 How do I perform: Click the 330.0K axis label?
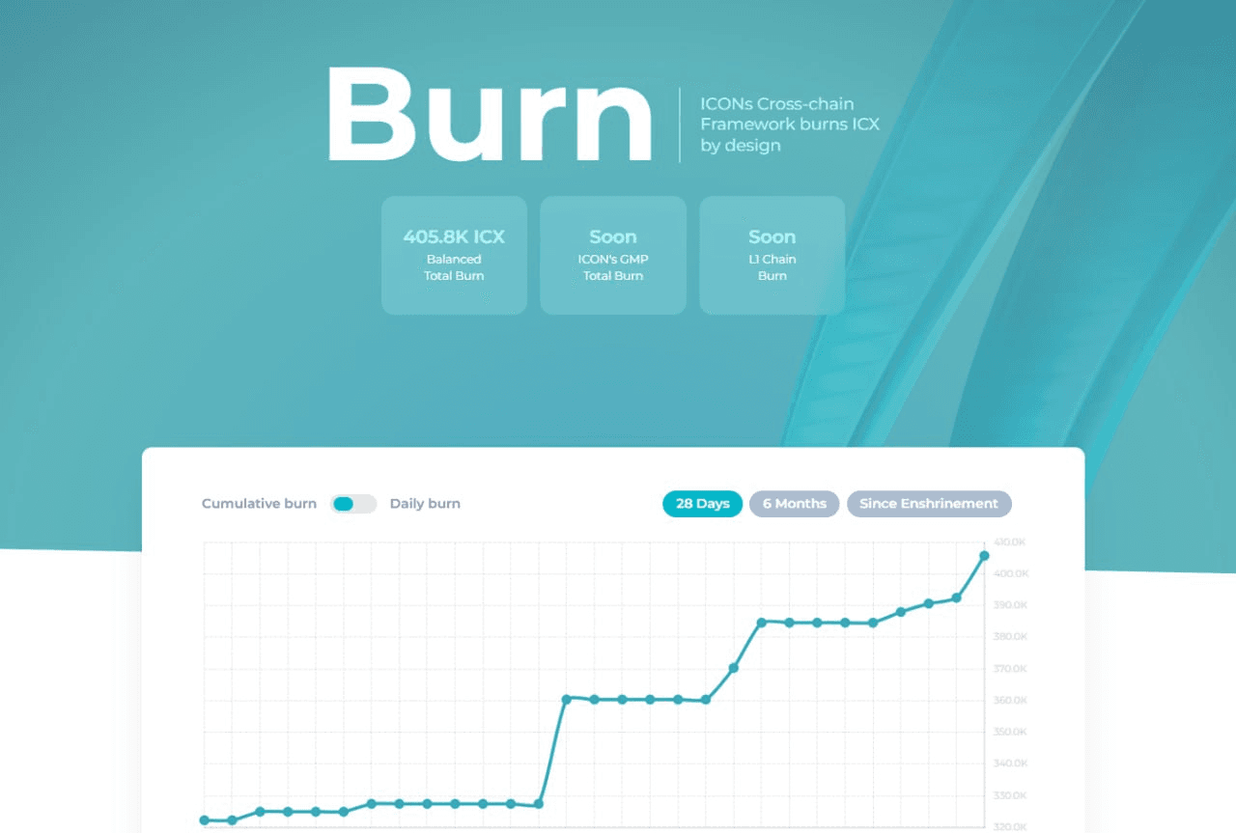[1010, 796]
